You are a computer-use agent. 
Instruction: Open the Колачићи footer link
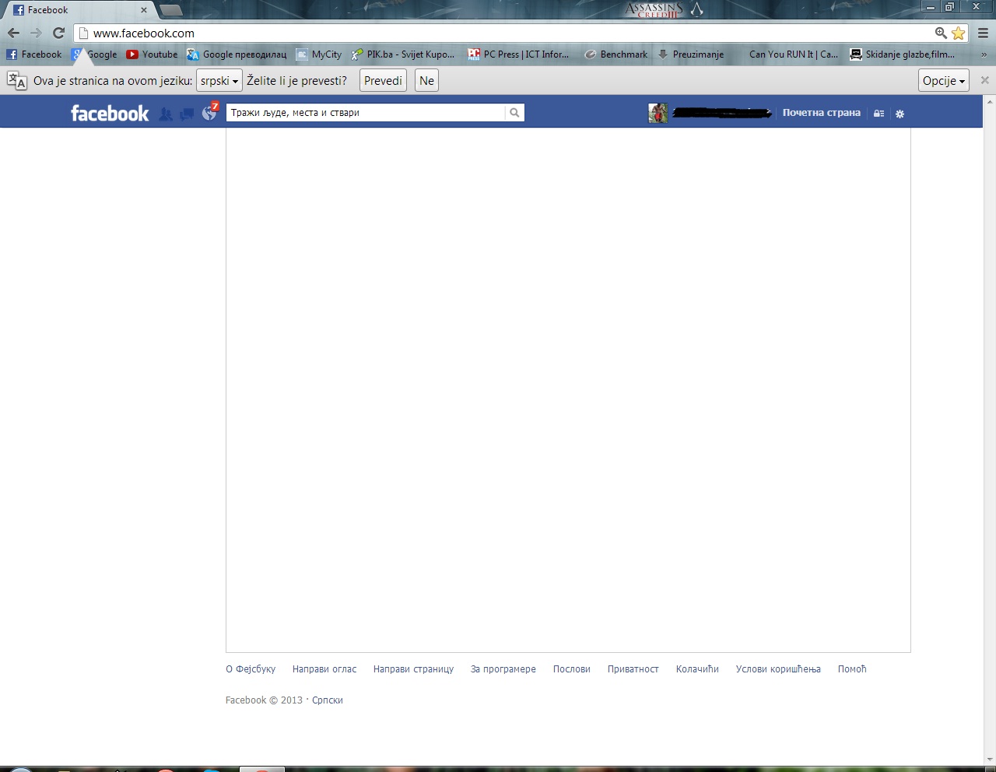[697, 669]
